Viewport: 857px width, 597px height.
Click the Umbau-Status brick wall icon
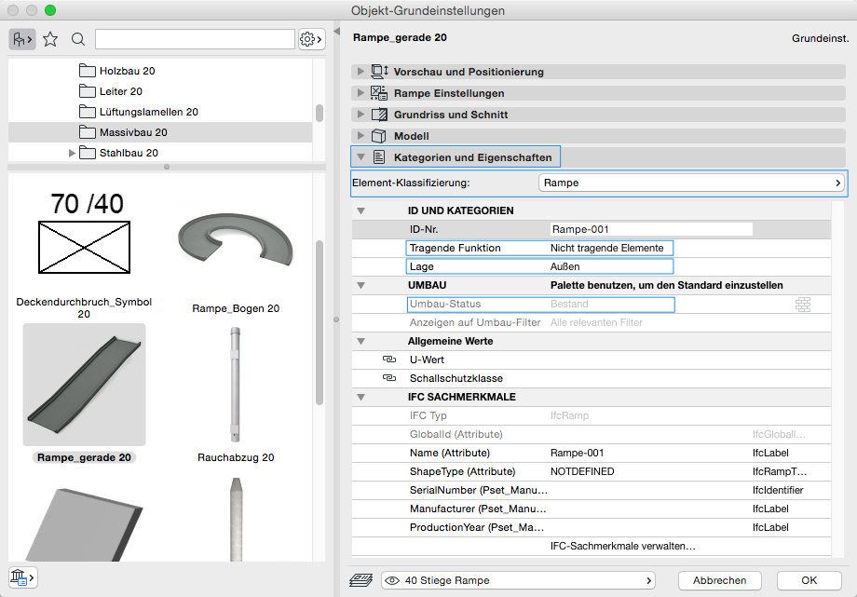[803, 304]
